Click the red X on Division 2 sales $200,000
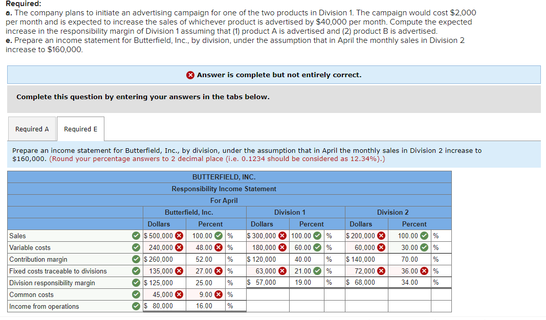The height and width of the screenshot is (320, 546). pos(382,236)
